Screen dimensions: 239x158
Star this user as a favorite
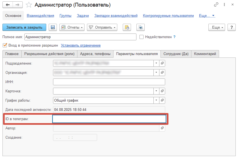(28, 5)
